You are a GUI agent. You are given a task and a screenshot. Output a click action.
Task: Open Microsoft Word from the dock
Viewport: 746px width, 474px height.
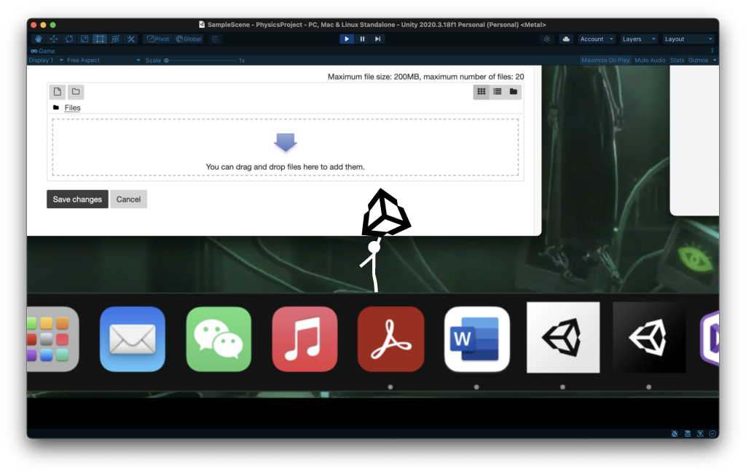click(476, 339)
